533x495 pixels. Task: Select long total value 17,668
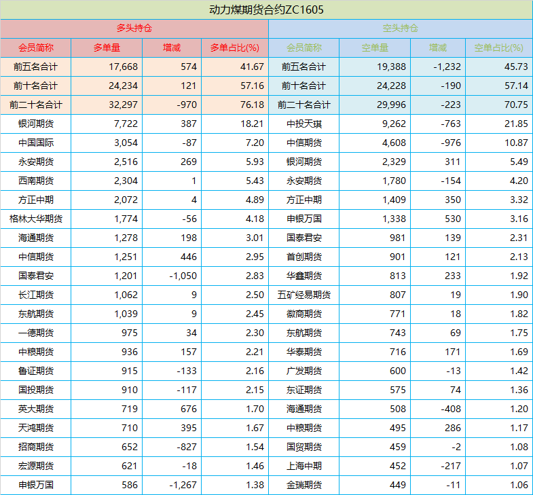click(123, 67)
